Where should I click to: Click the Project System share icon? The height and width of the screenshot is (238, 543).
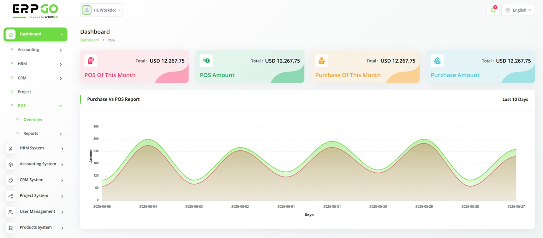(x=11, y=196)
